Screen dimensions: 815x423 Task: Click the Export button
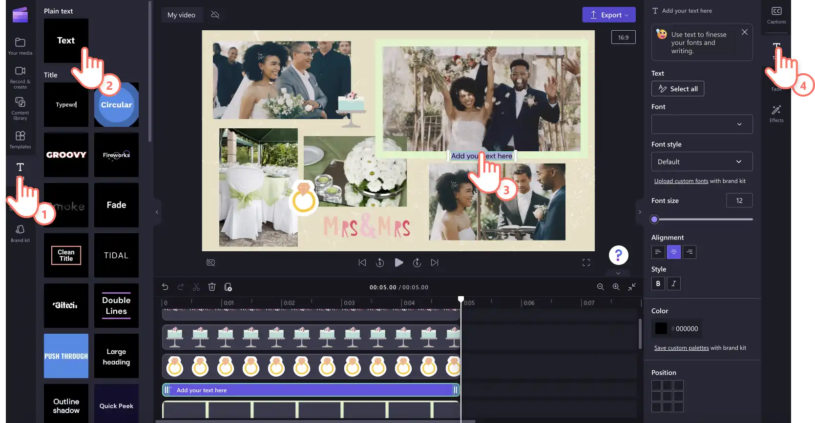tap(609, 15)
